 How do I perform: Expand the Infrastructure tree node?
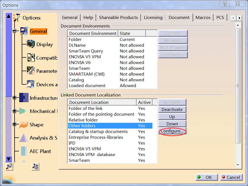coord(15,98)
